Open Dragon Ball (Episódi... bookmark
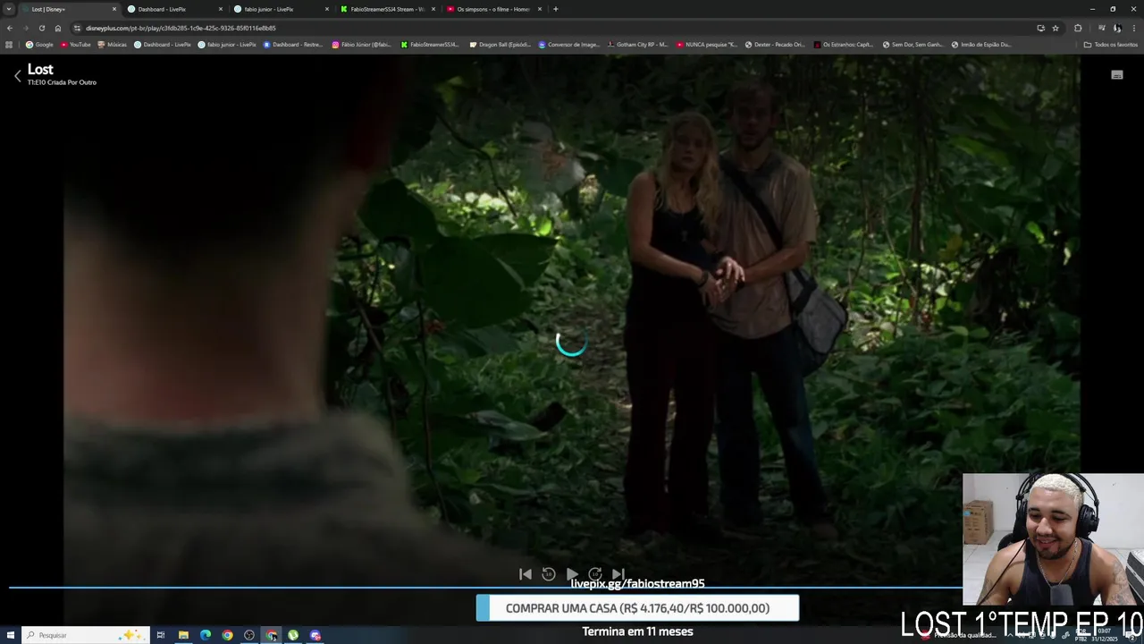Screen dimensions: 1144x644 (500, 44)
